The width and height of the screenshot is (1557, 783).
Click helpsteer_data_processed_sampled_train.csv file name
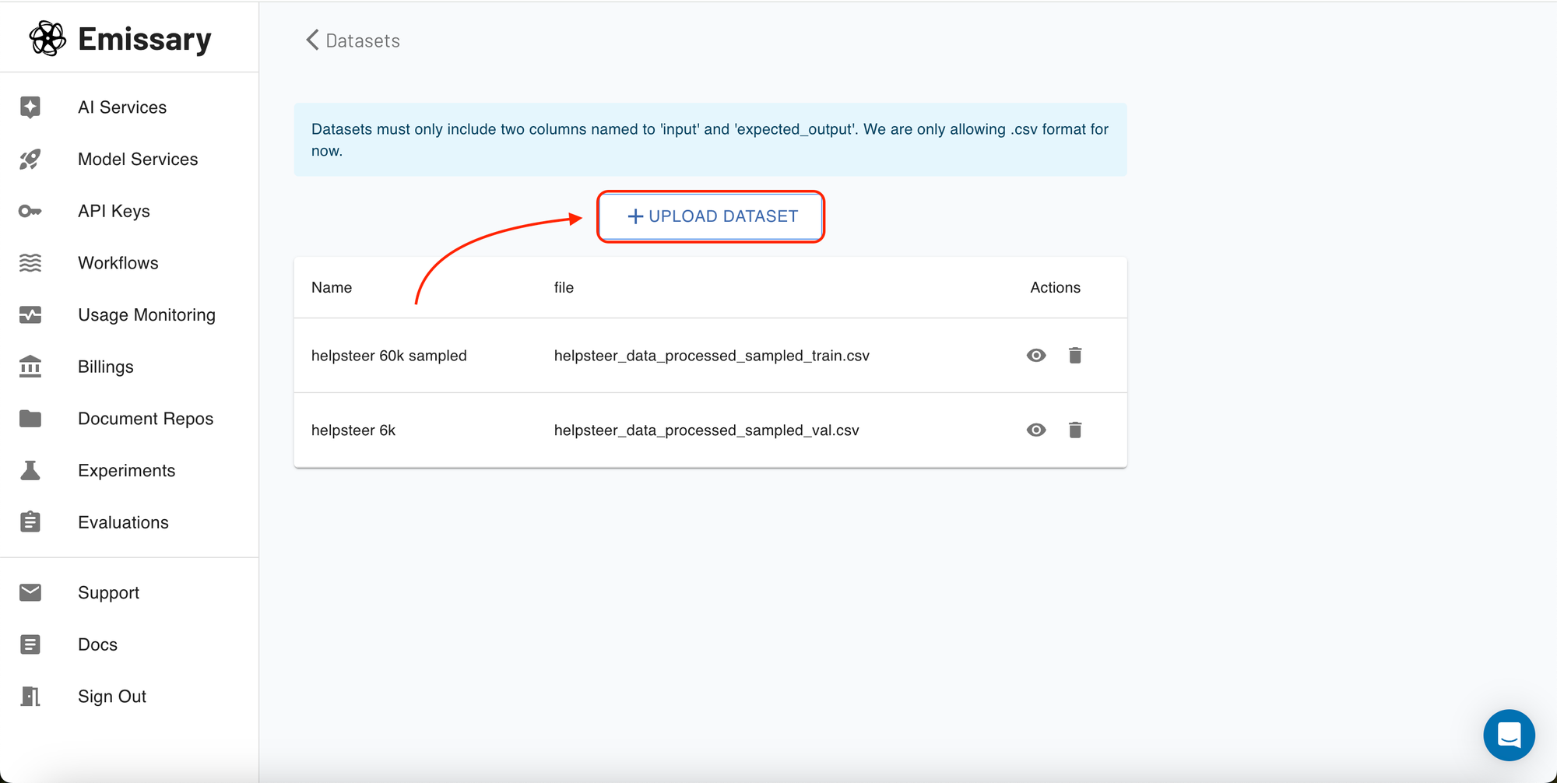click(712, 356)
